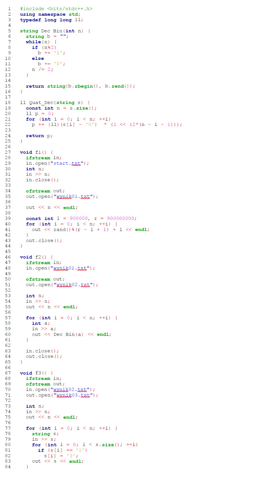Click line number 17 in the gutter

coord(8,97)
